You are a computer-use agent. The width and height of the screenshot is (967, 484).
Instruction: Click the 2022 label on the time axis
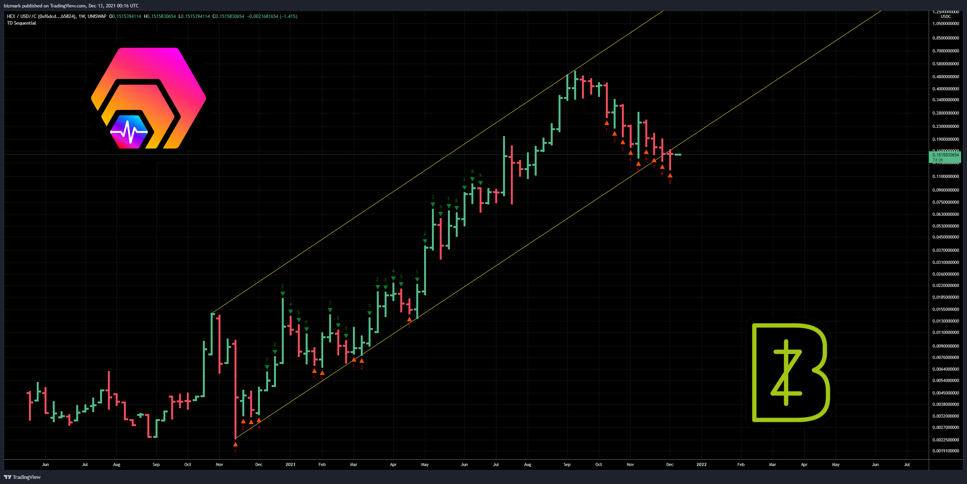701,464
